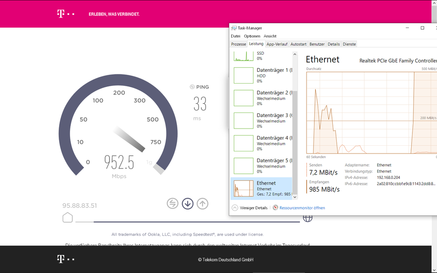Open the Datei menu
The width and height of the screenshot is (437, 273).
pos(236,36)
